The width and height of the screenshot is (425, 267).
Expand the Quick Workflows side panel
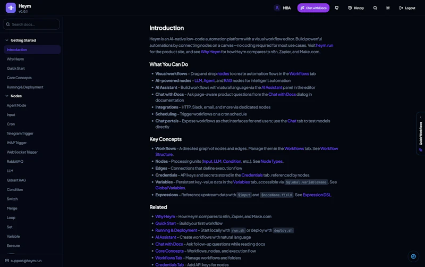tap(420, 133)
